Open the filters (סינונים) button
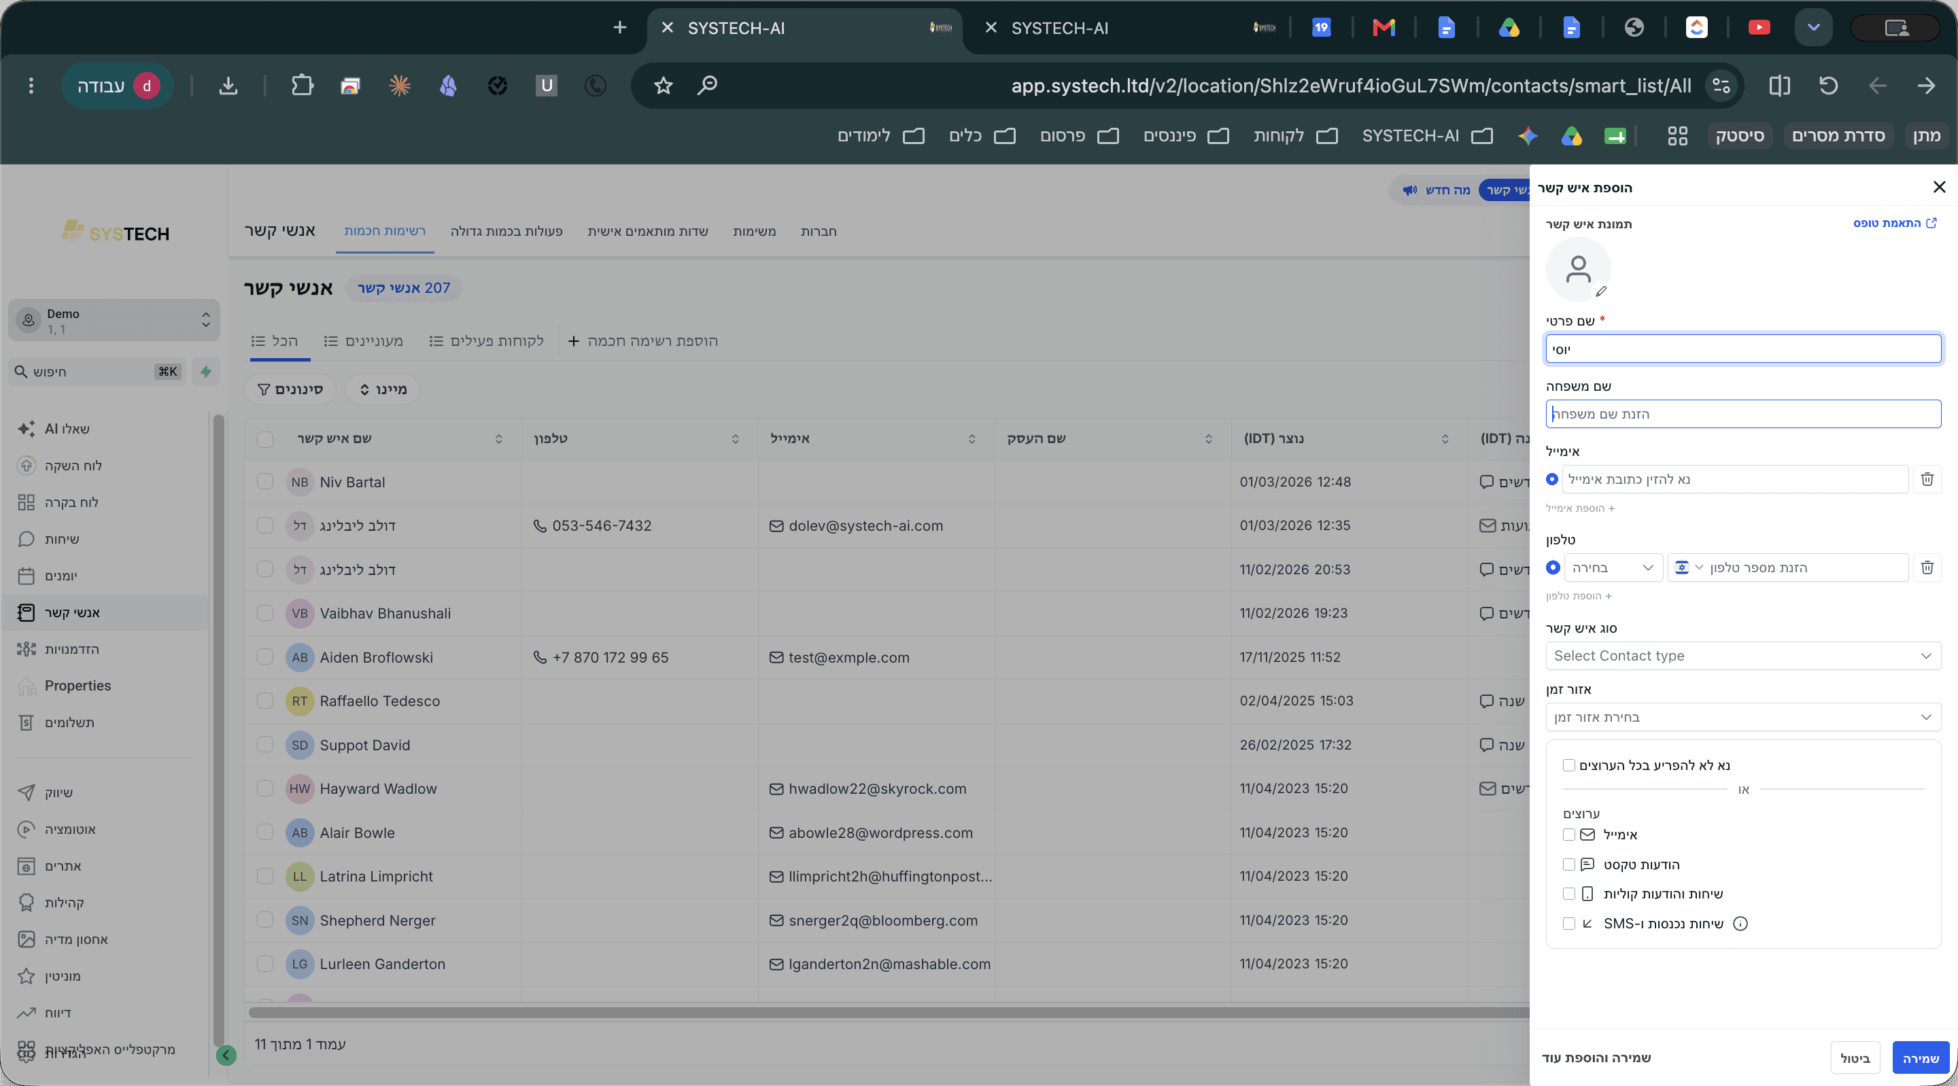The height and width of the screenshot is (1086, 1958). coord(290,389)
